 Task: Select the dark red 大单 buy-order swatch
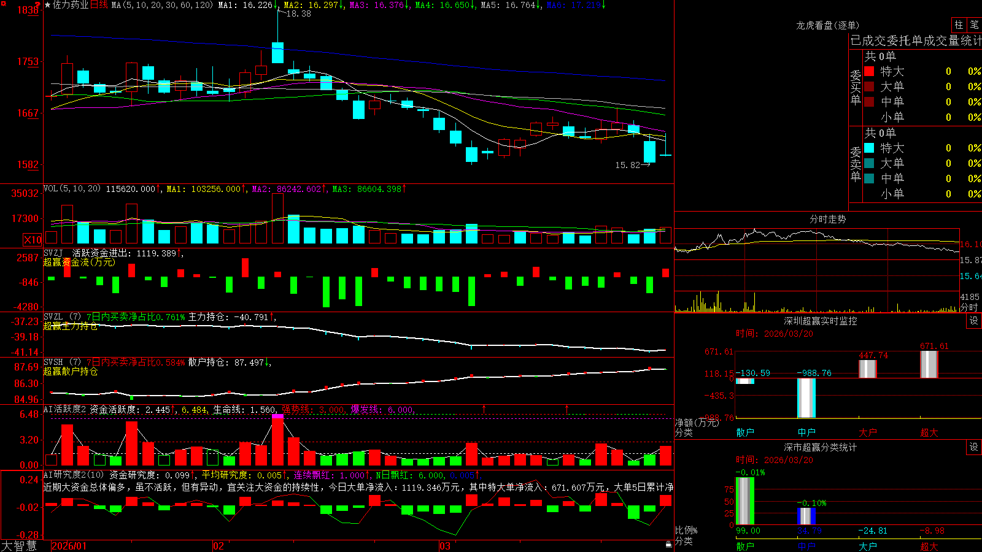click(869, 86)
